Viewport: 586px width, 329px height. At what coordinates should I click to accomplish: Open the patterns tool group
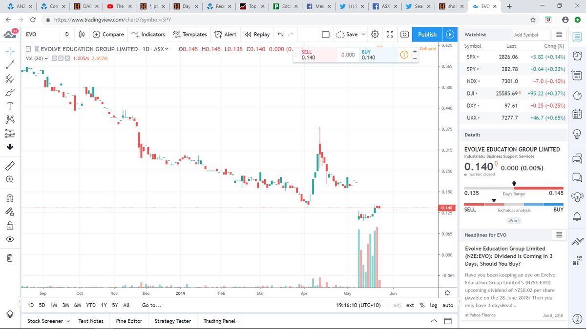(10, 119)
